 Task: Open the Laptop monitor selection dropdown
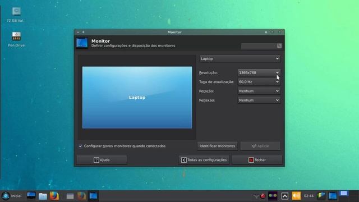point(240,58)
